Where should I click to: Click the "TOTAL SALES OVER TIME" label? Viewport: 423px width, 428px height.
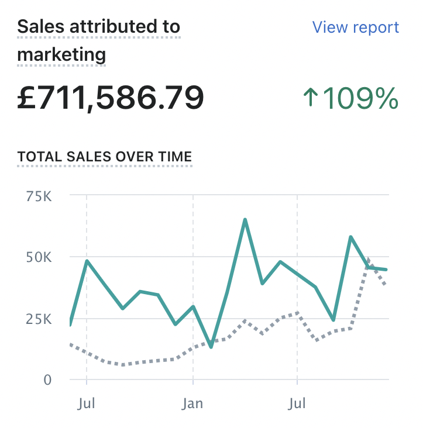[105, 157]
